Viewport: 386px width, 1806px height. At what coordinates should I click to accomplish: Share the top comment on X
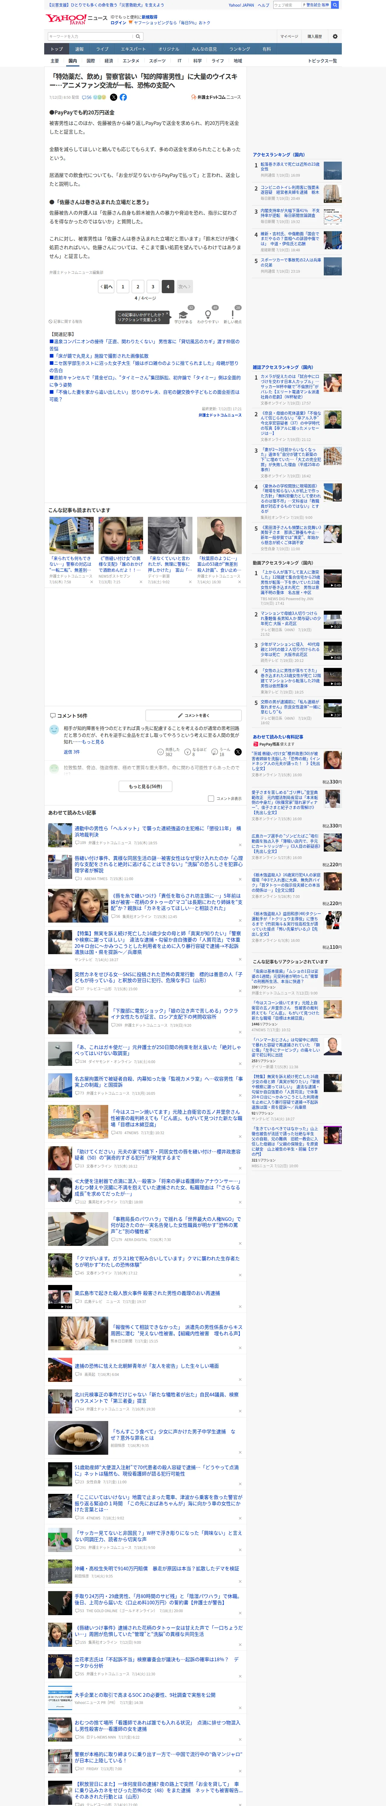click(x=237, y=752)
